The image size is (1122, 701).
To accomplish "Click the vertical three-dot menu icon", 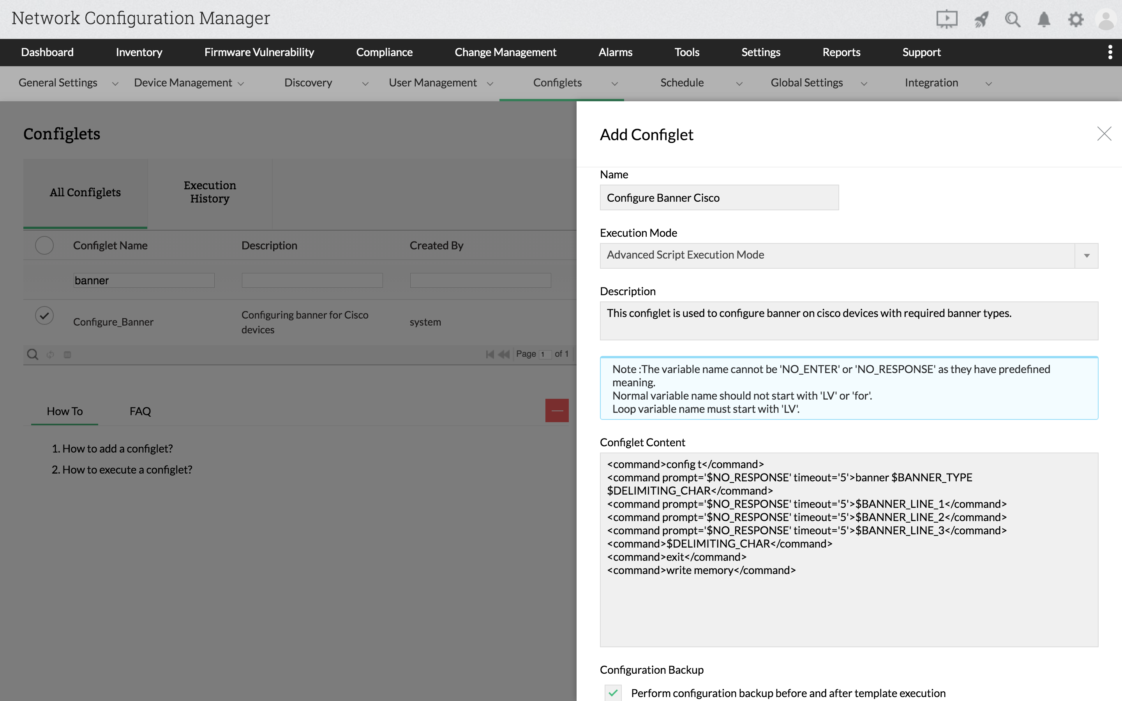I will [1110, 52].
